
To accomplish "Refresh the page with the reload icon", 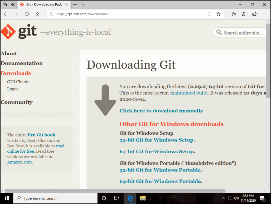I will click(27, 14).
